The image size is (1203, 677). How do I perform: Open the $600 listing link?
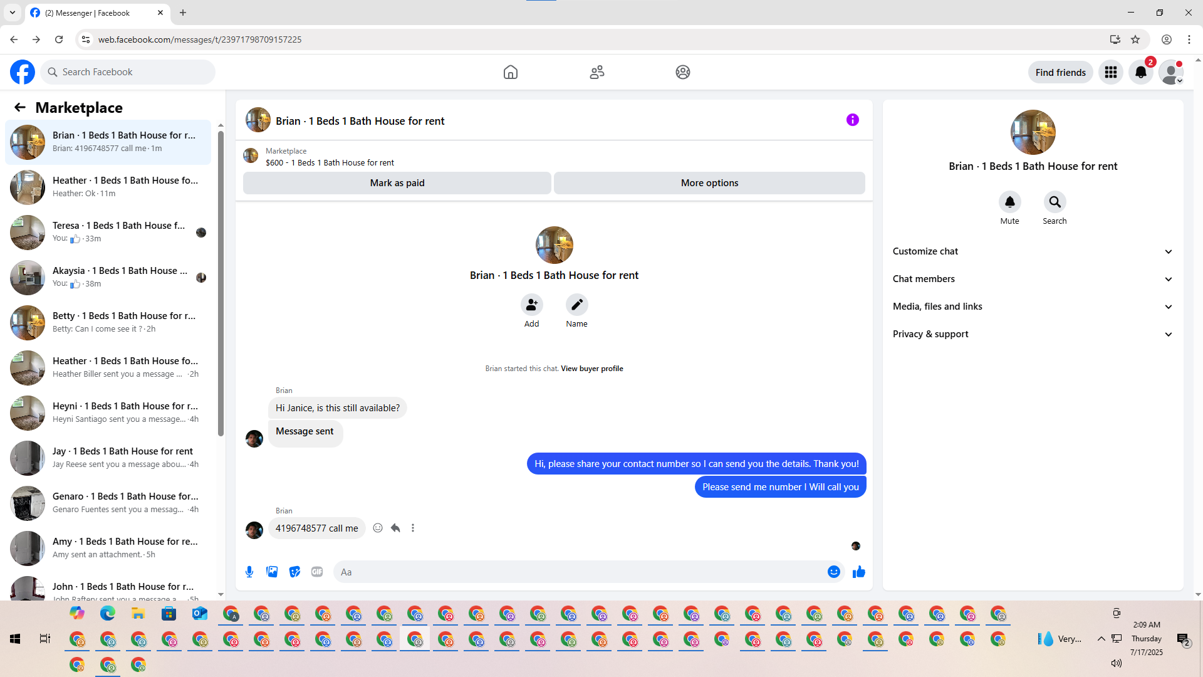pyautogui.click(x=330, y=162)
